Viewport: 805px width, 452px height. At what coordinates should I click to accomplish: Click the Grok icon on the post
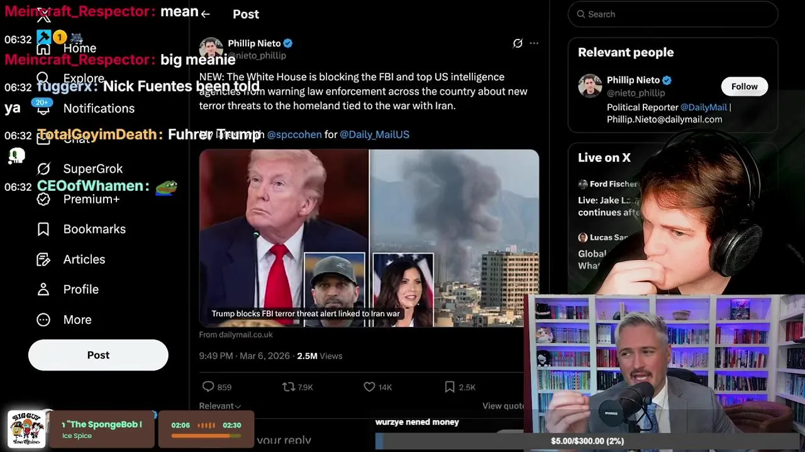point(518,43)
